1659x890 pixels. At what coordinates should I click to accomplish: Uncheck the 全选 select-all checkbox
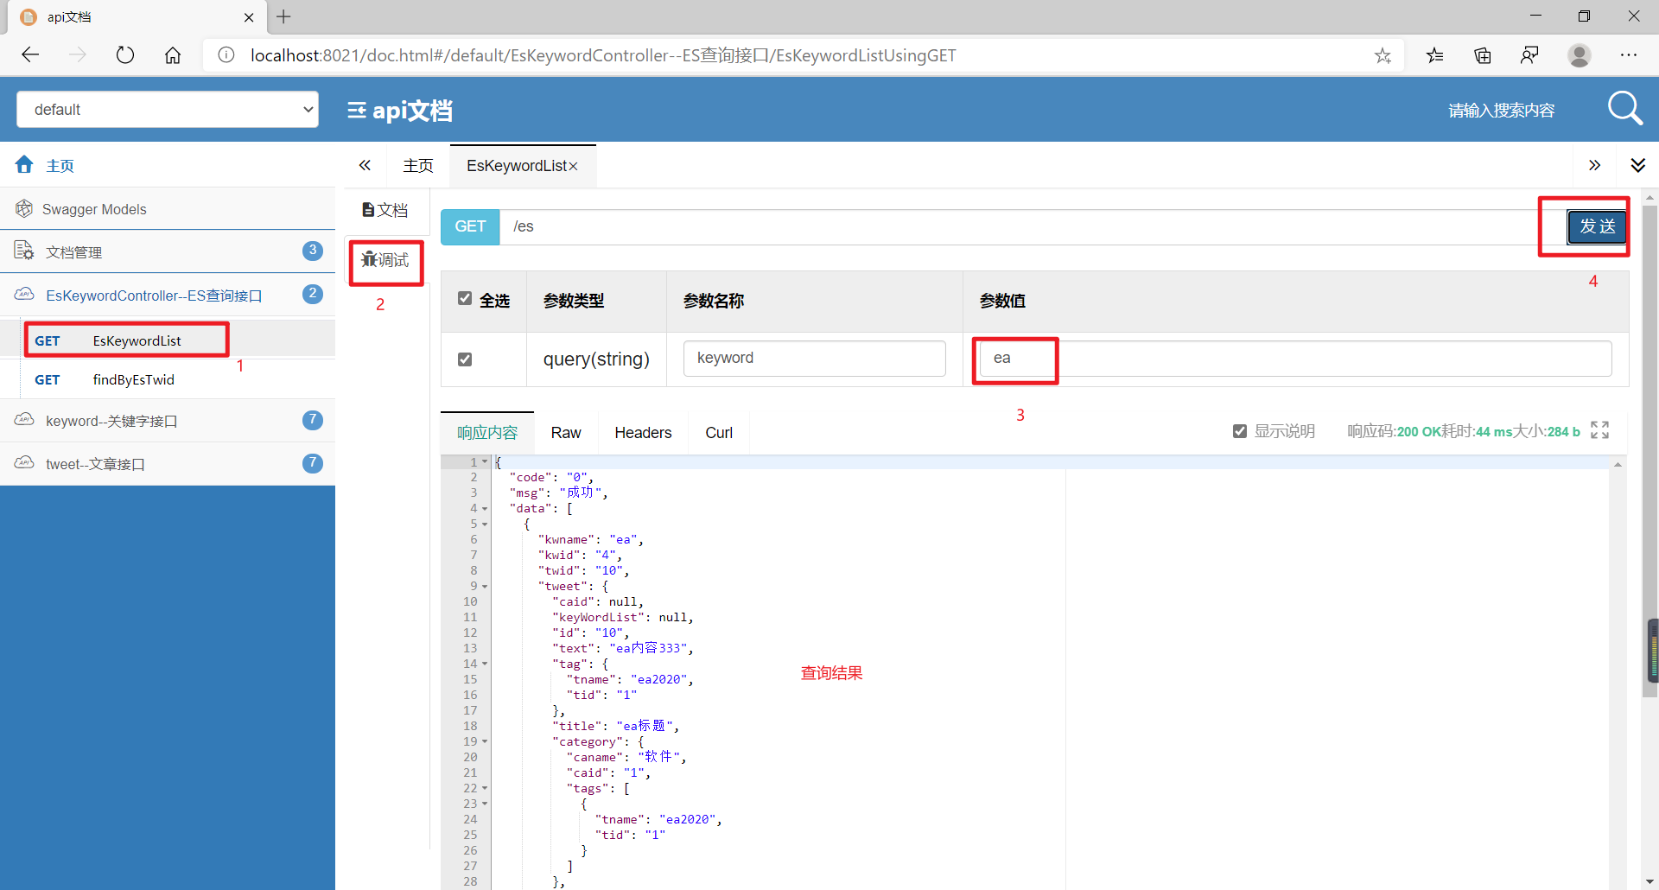tap(464, 300)
